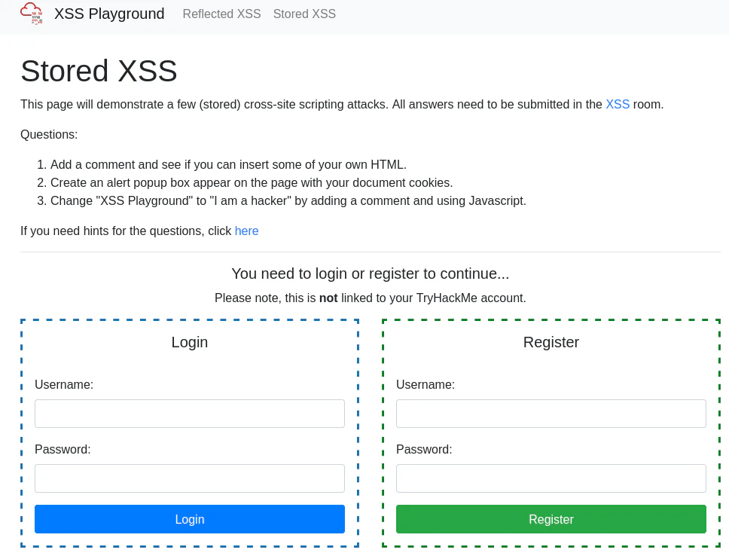Switch to the Reflected XSS page

[x=221, y=14]
